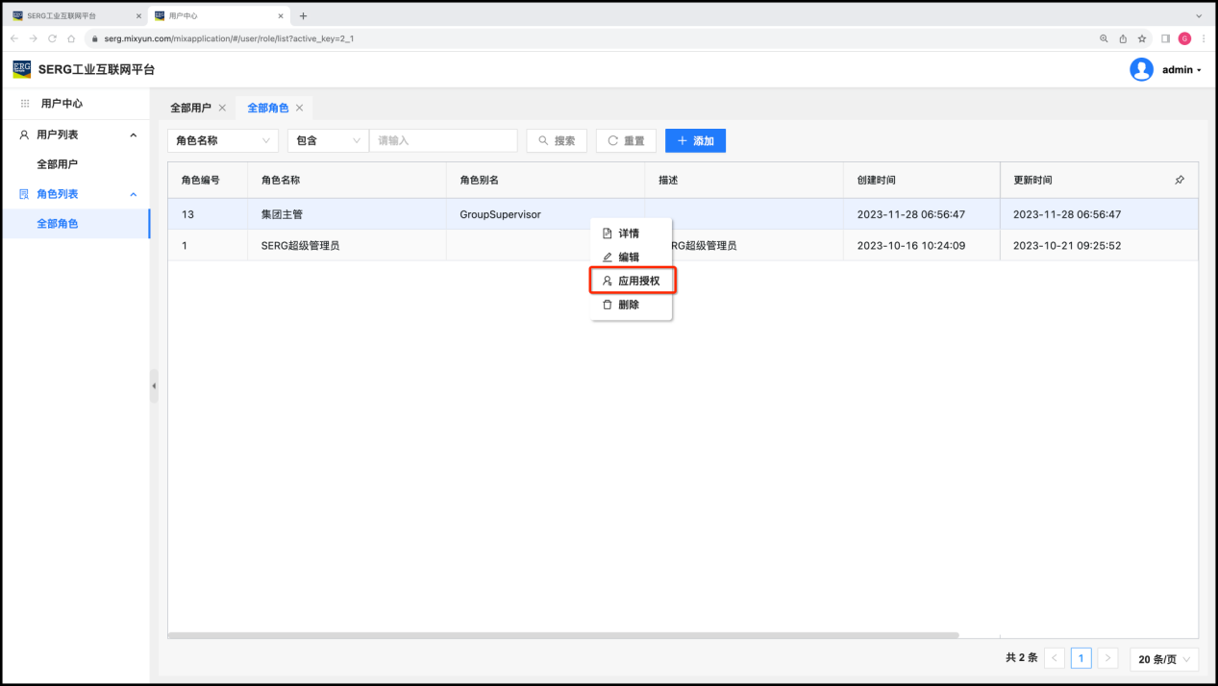Click the sidebar collapse handle arrow
The height and width of the screenshot is (686, 1218).
[x=154, y=386]
